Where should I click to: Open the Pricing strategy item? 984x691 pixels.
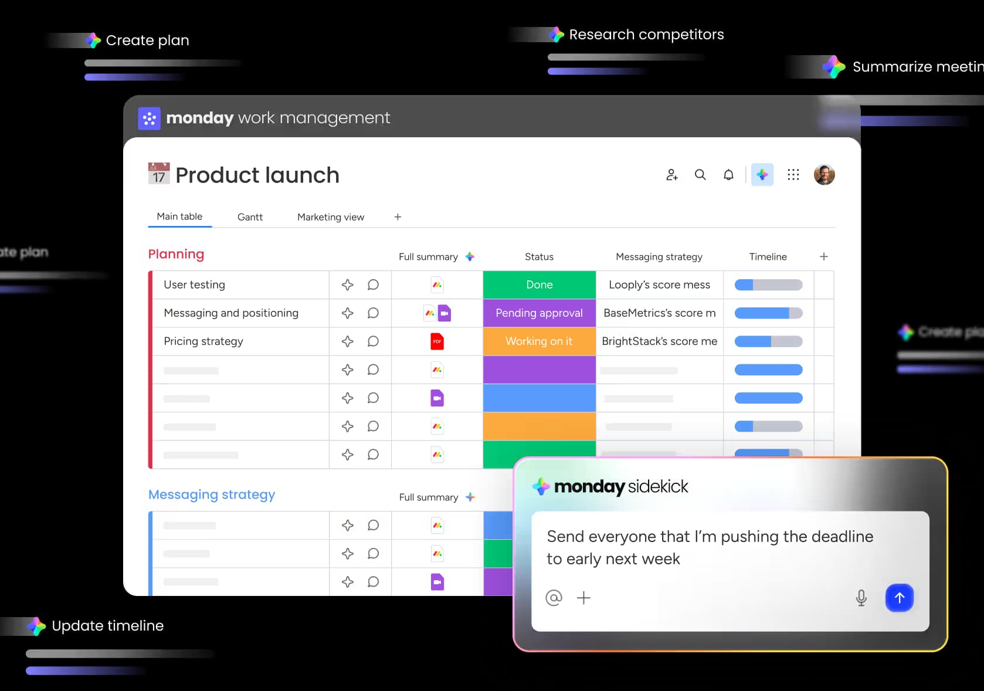(203, 341)
